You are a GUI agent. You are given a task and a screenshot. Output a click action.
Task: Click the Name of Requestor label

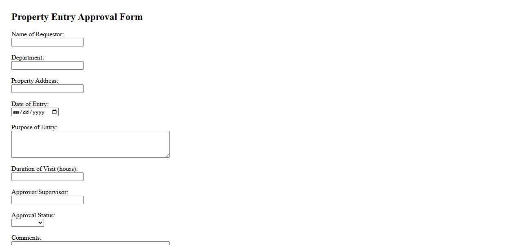coord(38,34)
